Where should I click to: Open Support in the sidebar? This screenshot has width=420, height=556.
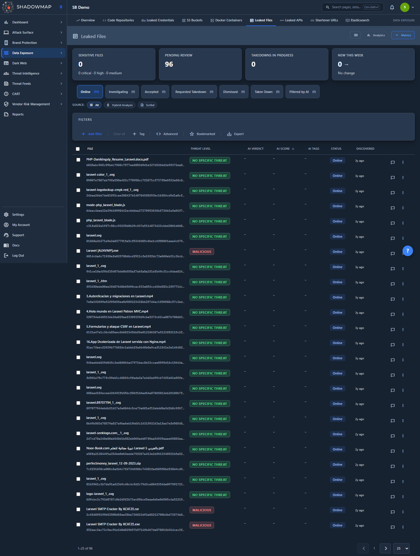tap(18, 235)
